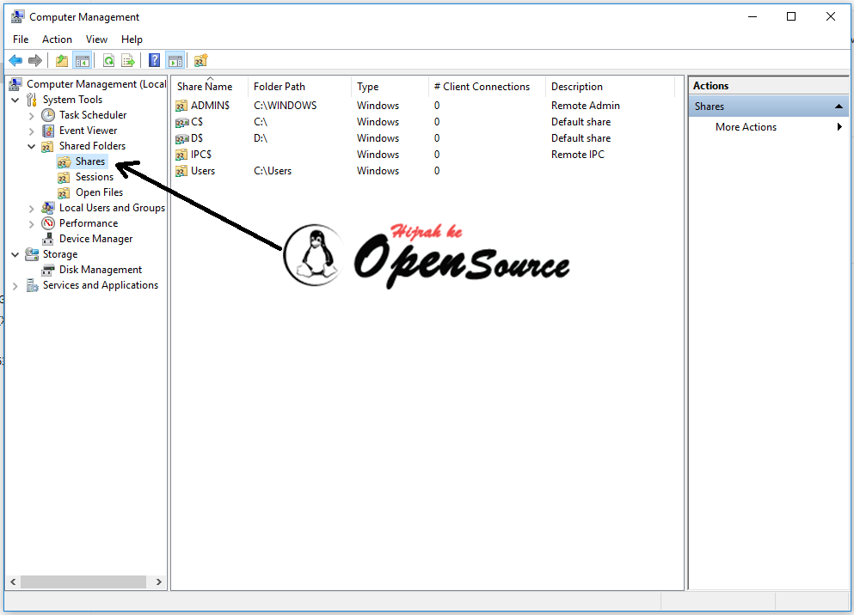
Task: Open the Action menu
Action: (57, 40)
